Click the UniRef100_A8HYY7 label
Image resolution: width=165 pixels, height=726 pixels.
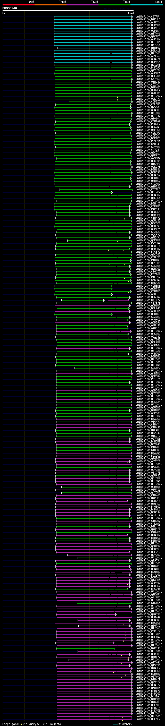(148, 657)
